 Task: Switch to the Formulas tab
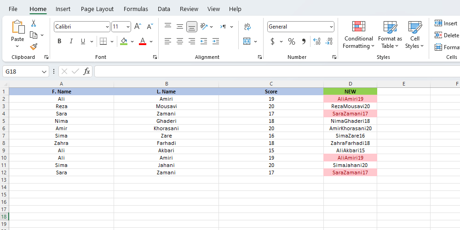136,9
